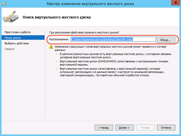
Task: Select the 'Поиск диска' step in sidebar
Action: pos(13,38)
